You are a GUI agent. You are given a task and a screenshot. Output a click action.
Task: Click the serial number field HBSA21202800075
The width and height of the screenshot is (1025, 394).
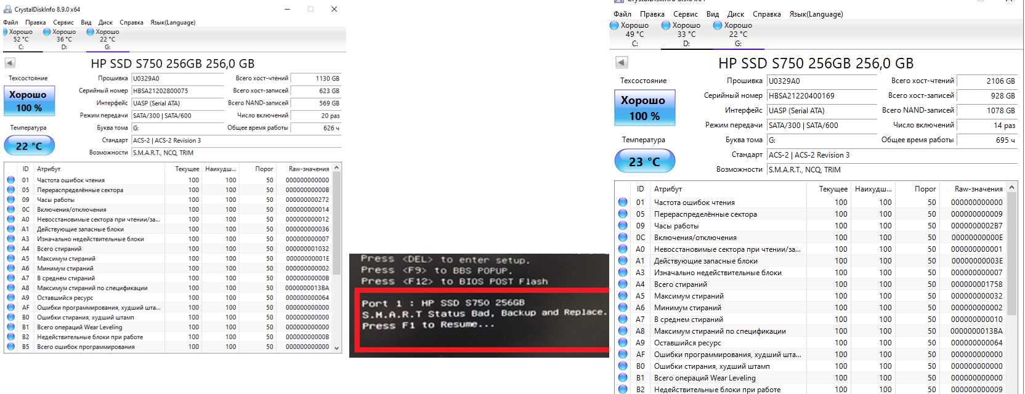177,90
